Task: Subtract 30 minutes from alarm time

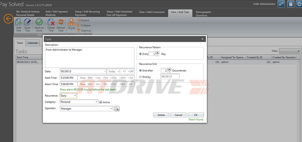Action: pyautogui.click(x=122, y=84)
